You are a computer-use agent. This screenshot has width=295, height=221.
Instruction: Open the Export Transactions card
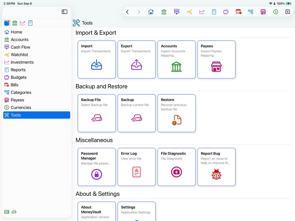[136, 59]
